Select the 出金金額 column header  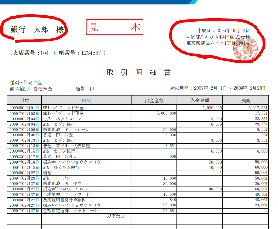154,101
